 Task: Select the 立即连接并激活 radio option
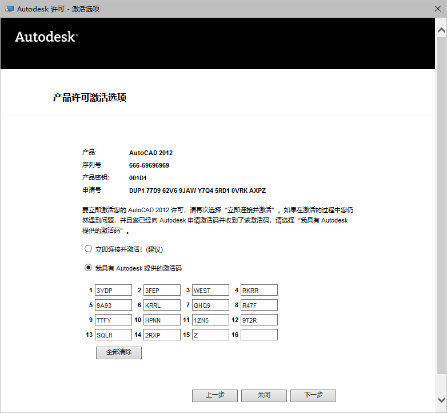point(88,249)
